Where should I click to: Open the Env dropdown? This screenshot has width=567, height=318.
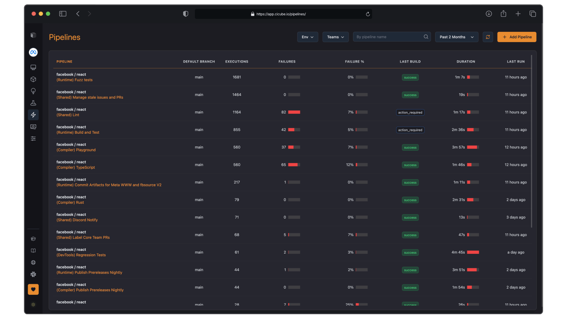point(307,37)
